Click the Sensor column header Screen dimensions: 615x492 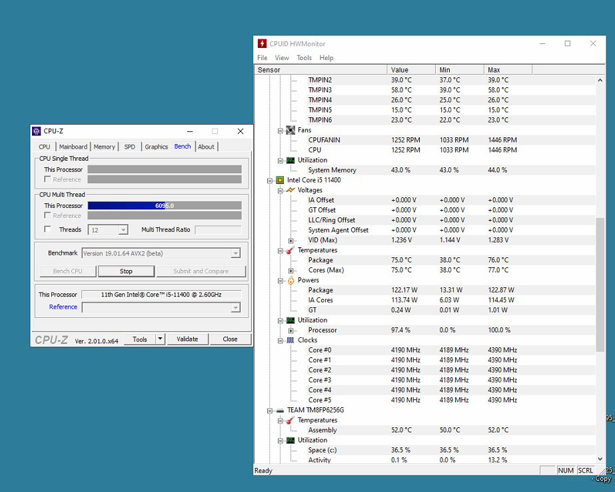pos(321,70)
